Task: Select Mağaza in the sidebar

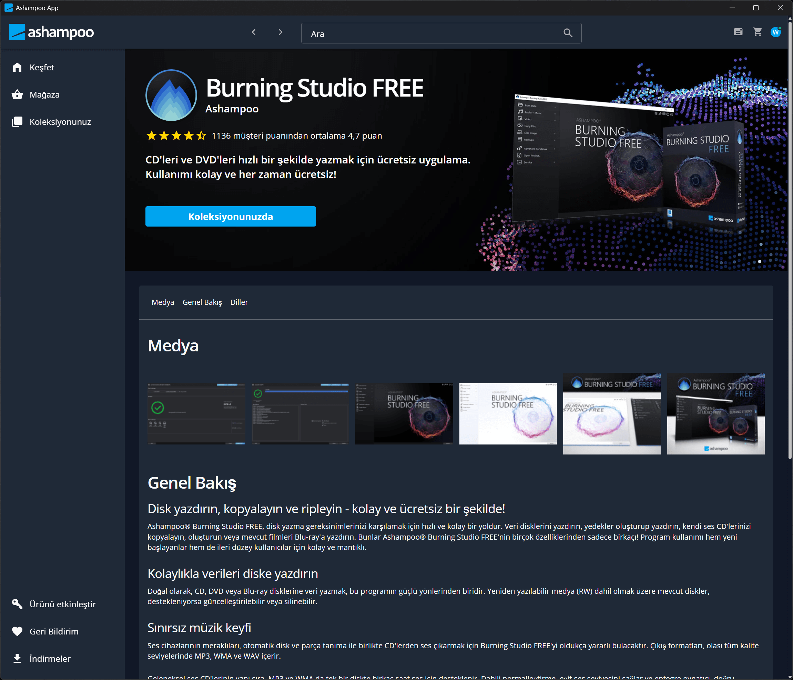Action: [62, 94]
